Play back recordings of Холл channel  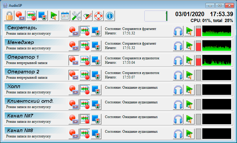(189, 90)
